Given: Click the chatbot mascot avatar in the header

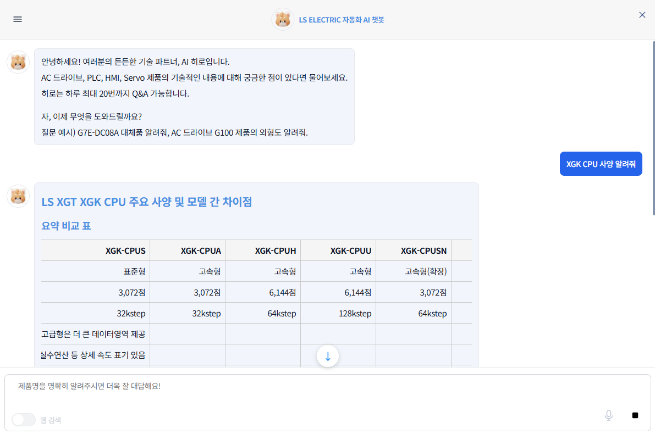Looking at the screenshot, I should point(282,19).
